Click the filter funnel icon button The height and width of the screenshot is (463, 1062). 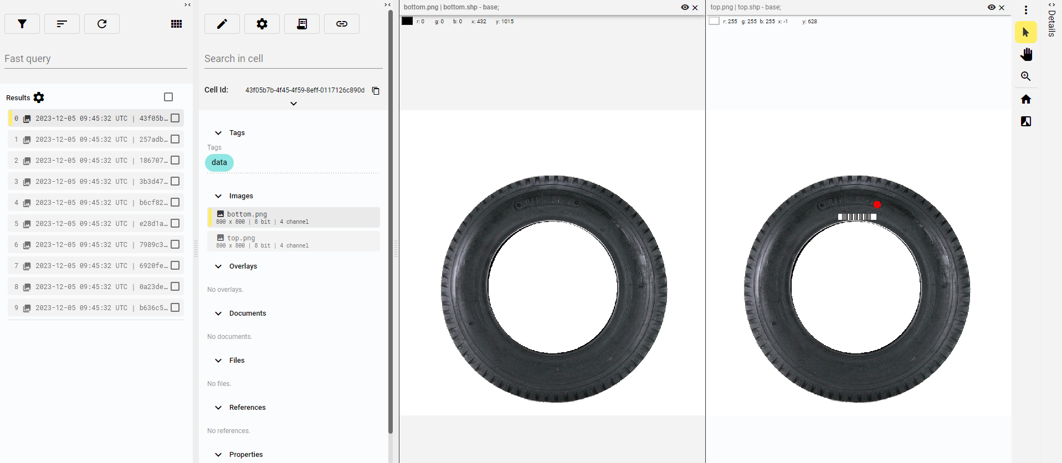[22, 24]
